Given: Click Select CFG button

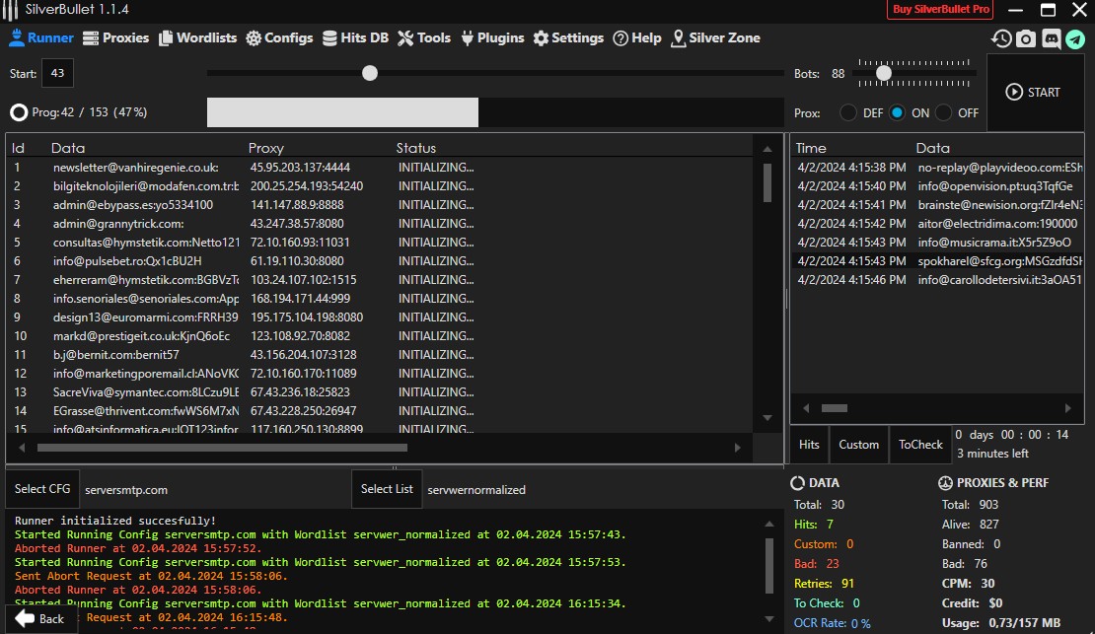Looking at the screenshot, I should tap(42, 489).
